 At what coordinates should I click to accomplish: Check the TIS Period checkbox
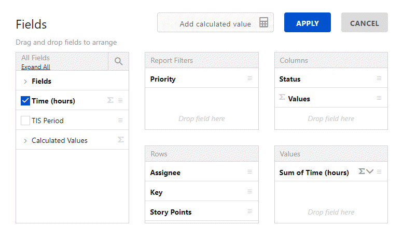click(25, 121)
